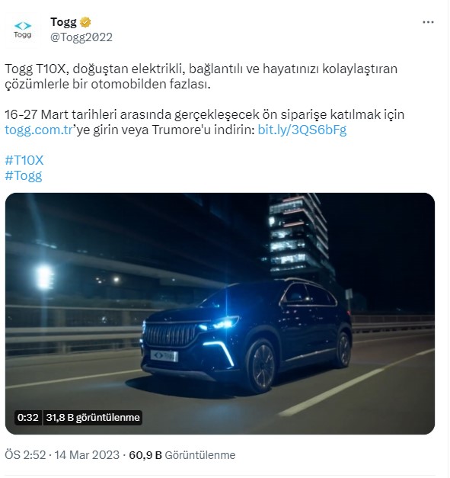Click the car's license plate Togg logo
The height and width of the screenshot is (478, 450).
point(164,356)
